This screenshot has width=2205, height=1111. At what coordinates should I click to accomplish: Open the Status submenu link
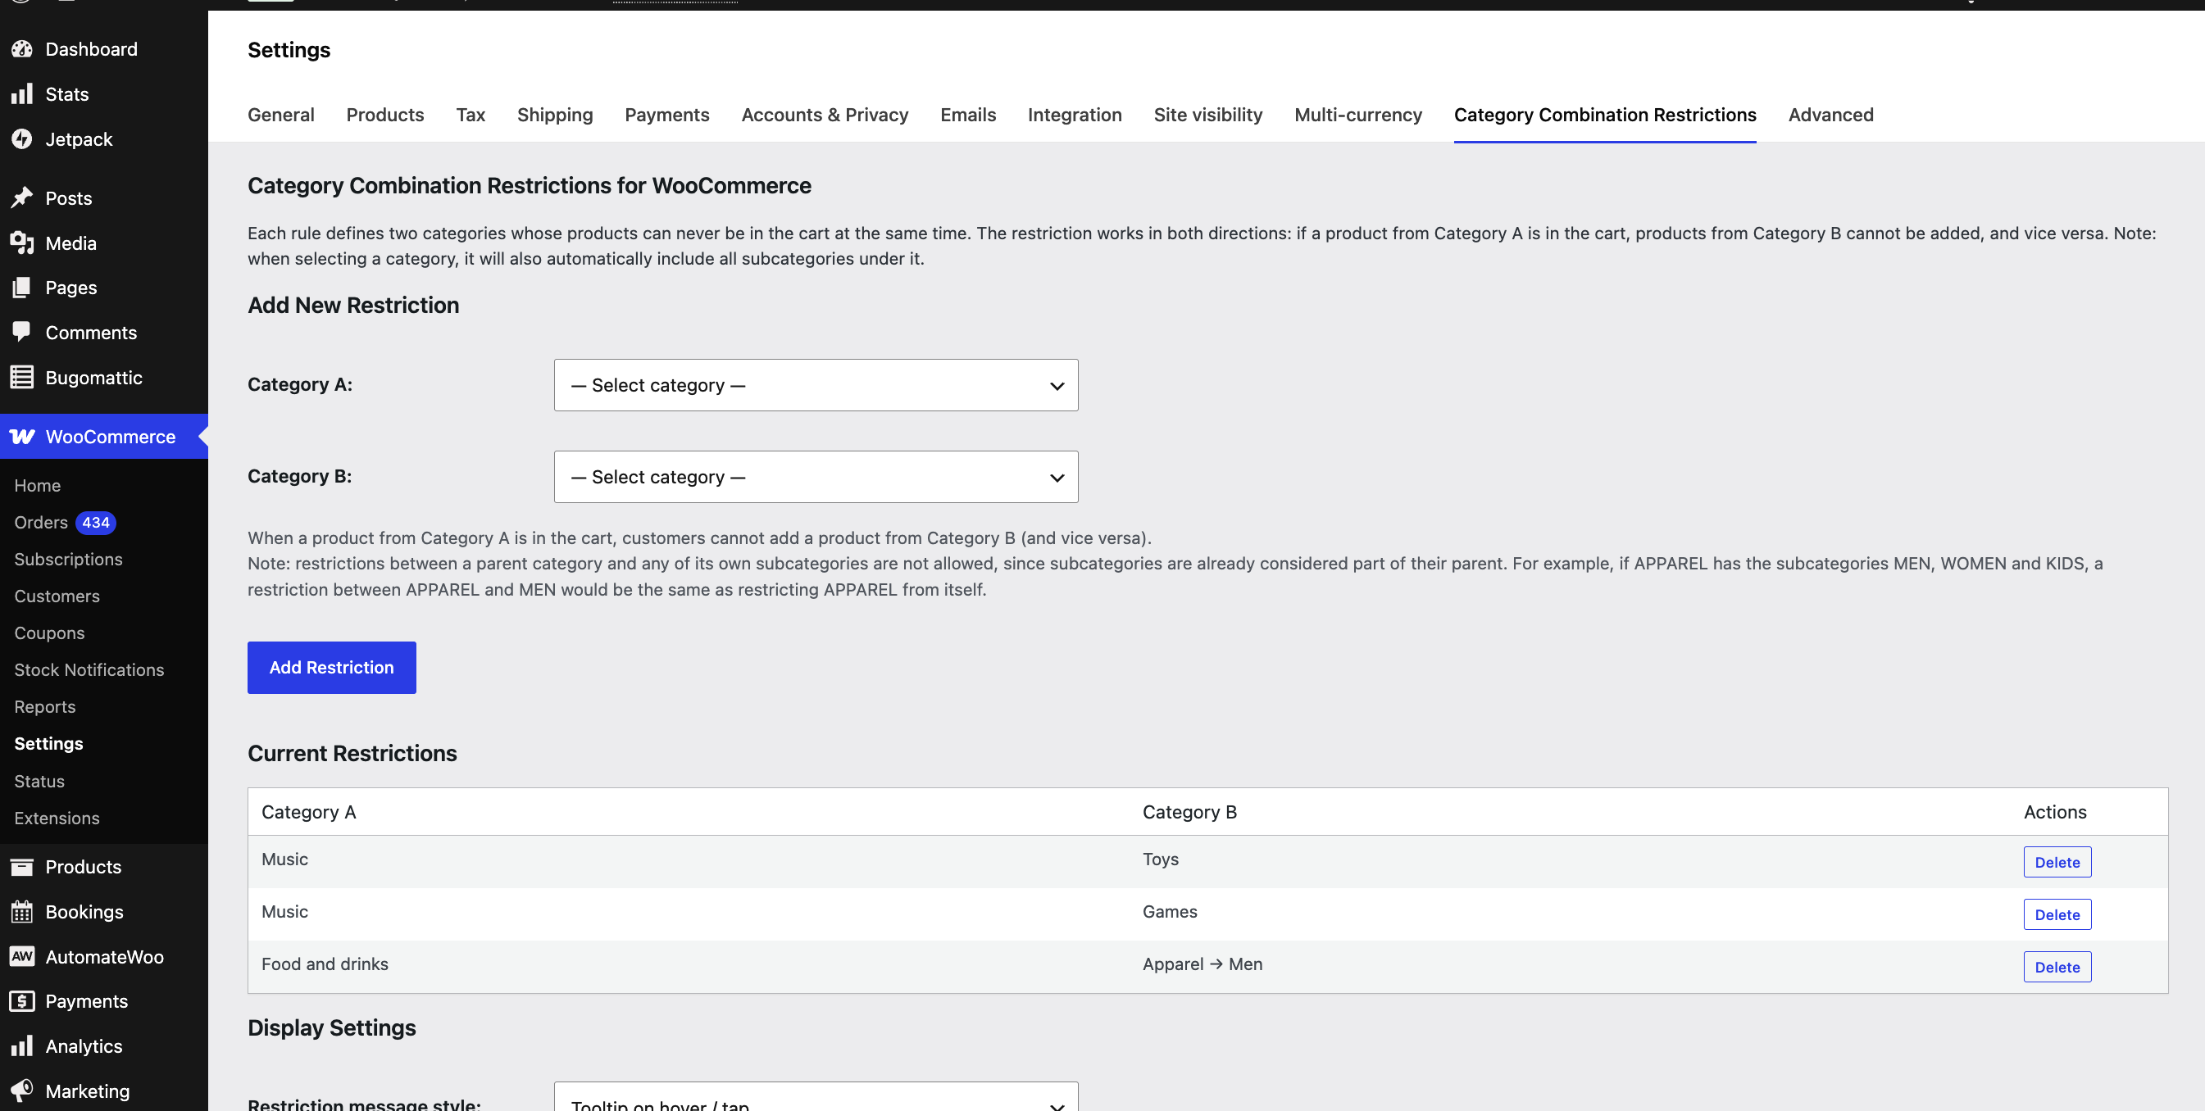pos(39,781)
